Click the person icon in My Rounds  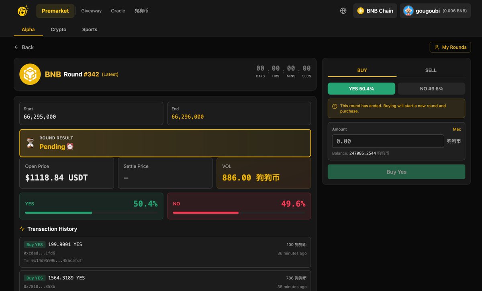tap(437, 47)
